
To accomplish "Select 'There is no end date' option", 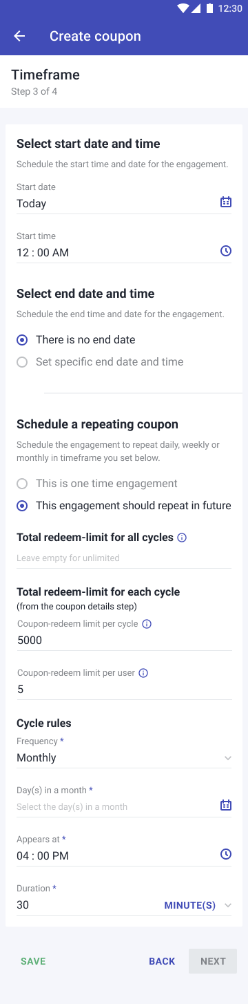I will tap(76, 340).
